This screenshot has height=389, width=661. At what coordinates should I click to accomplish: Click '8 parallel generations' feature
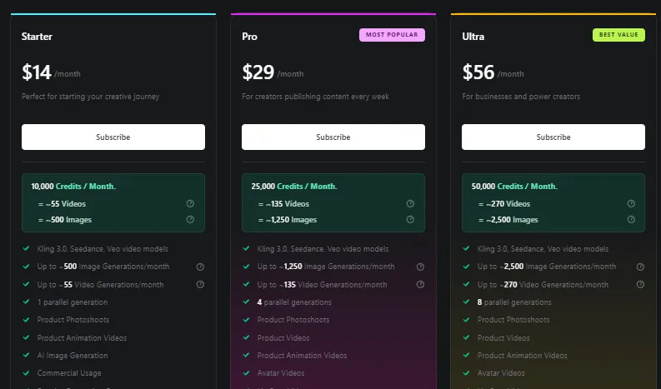pyautogui.click(x=514, y=302)
